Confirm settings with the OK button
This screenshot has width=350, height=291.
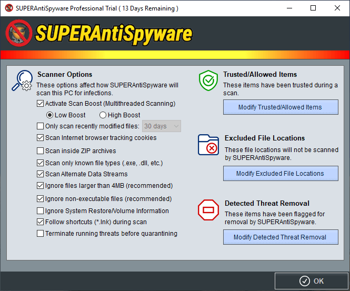[312, 281]
